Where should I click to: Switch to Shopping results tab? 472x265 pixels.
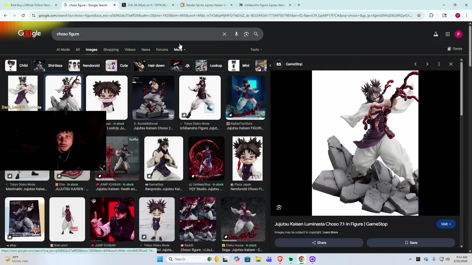tap(111, 50)
